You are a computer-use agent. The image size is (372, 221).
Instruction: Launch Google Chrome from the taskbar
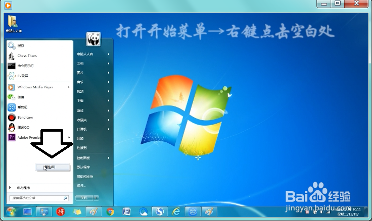[x=110, y=211]
